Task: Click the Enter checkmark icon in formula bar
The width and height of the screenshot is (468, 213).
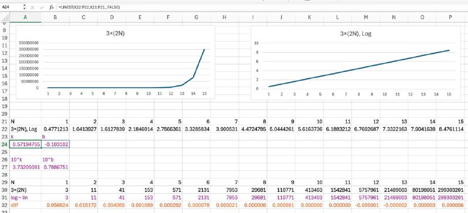Action: click(x=41, y=7)
